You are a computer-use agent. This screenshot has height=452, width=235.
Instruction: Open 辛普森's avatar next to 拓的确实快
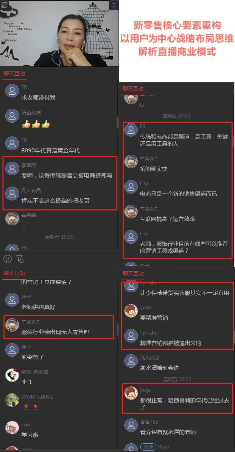[131, 161]
